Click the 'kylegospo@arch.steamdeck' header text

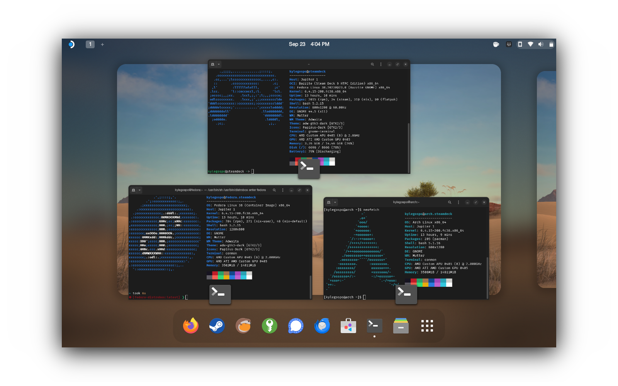coord(428,214)
